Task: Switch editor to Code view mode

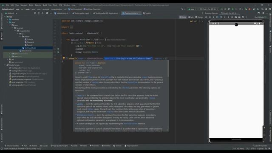Action: pos(183,17)
